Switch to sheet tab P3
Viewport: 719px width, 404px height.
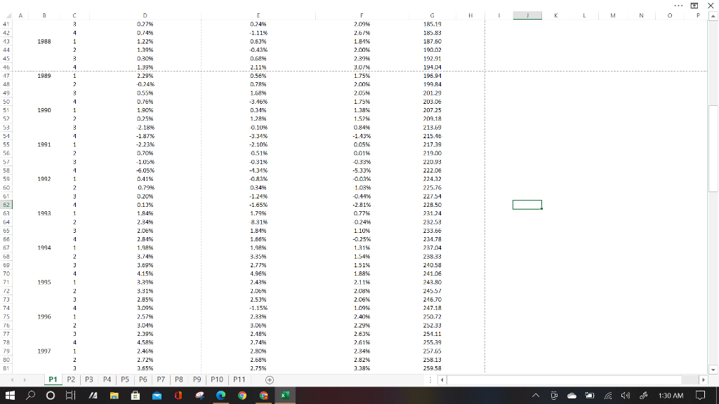click(89, 379)
